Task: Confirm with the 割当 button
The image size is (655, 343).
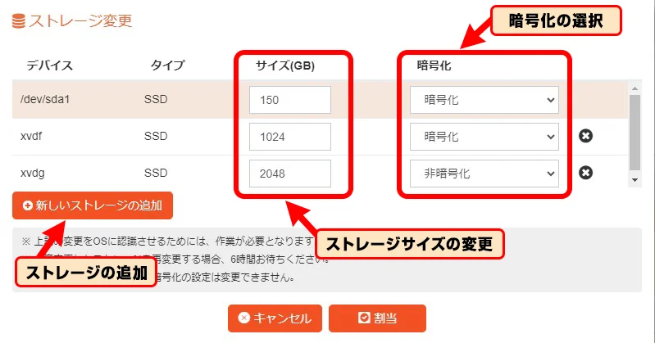Action: [377, 318]
